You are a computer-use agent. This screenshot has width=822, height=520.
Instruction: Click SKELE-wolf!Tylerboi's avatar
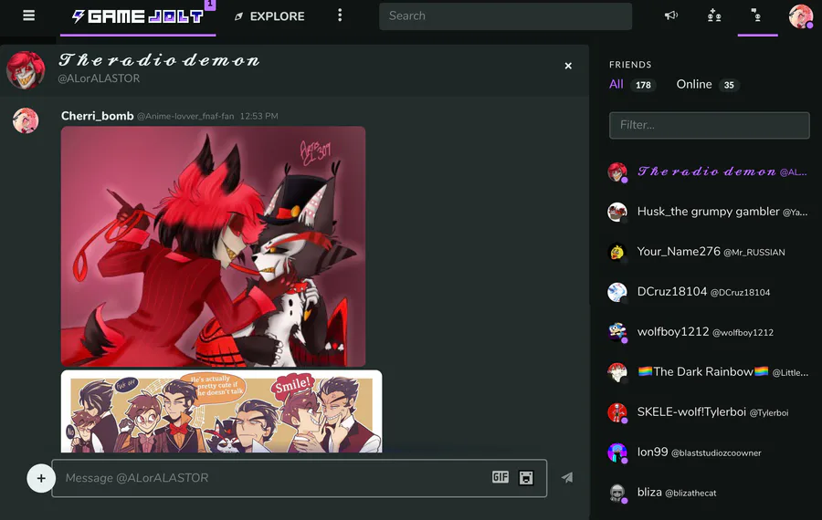tap(617, 412)
